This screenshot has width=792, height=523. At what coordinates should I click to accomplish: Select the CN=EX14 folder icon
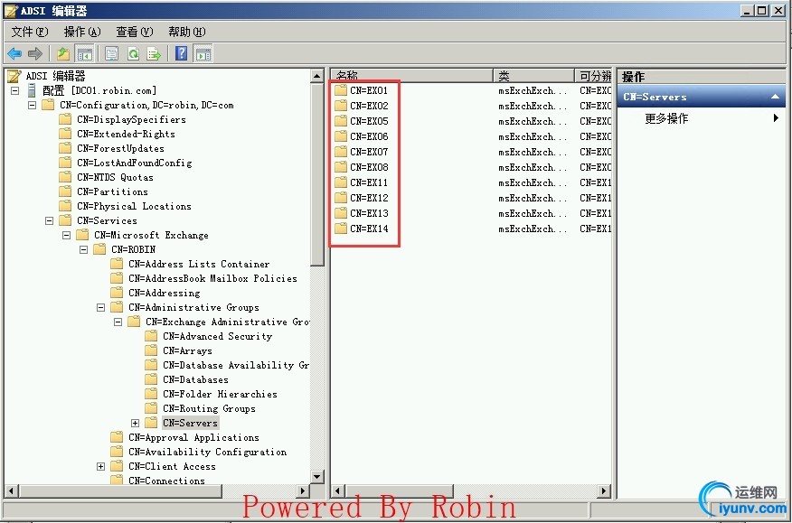(341, 229)
